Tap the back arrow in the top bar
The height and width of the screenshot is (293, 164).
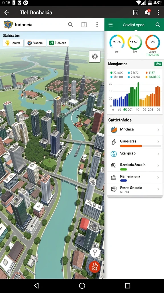coord(7,13)
